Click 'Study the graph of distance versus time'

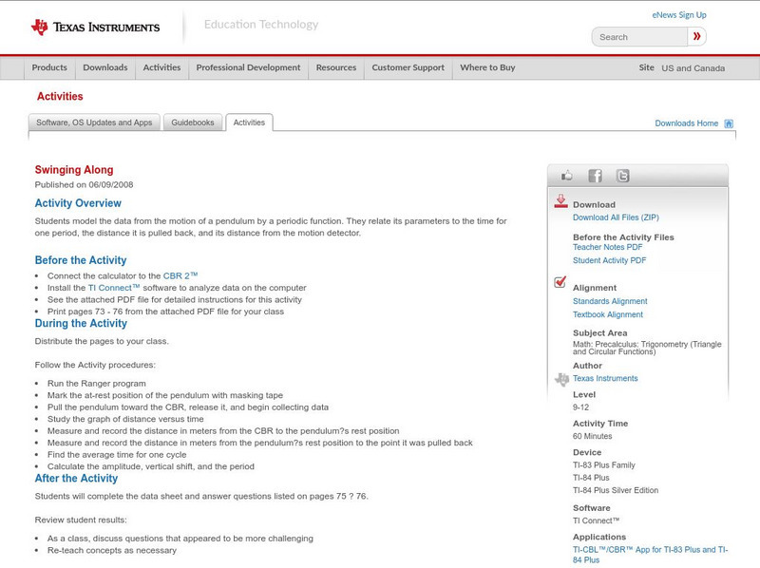[125, 419]
